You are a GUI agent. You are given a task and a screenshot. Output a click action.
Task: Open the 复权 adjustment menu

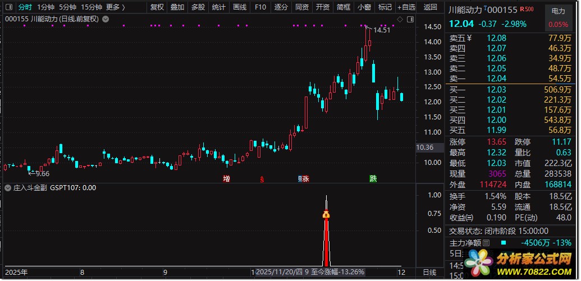[x=157, y=7]
